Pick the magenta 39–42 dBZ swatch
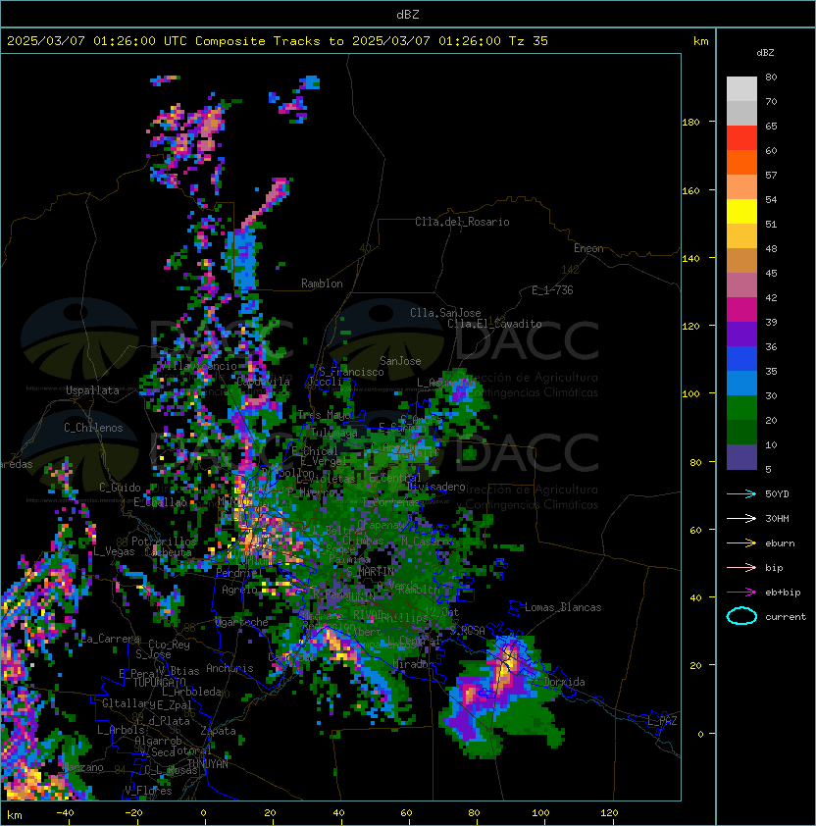The width and height of the screenshot is (816, 826). click(x=741, y=309)
